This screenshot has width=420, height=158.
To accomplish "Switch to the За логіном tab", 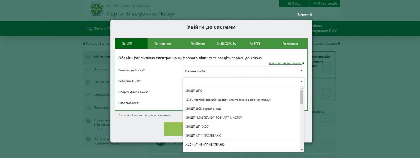I will tap(290, 44).
